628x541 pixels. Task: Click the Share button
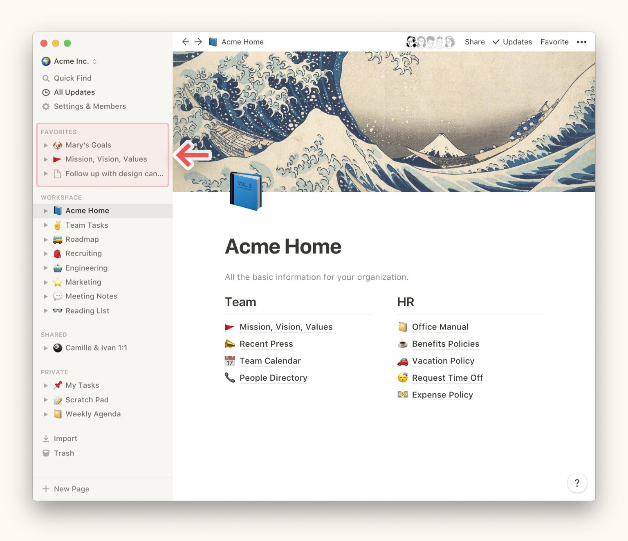pyautogui.click(x=475, y=42)
